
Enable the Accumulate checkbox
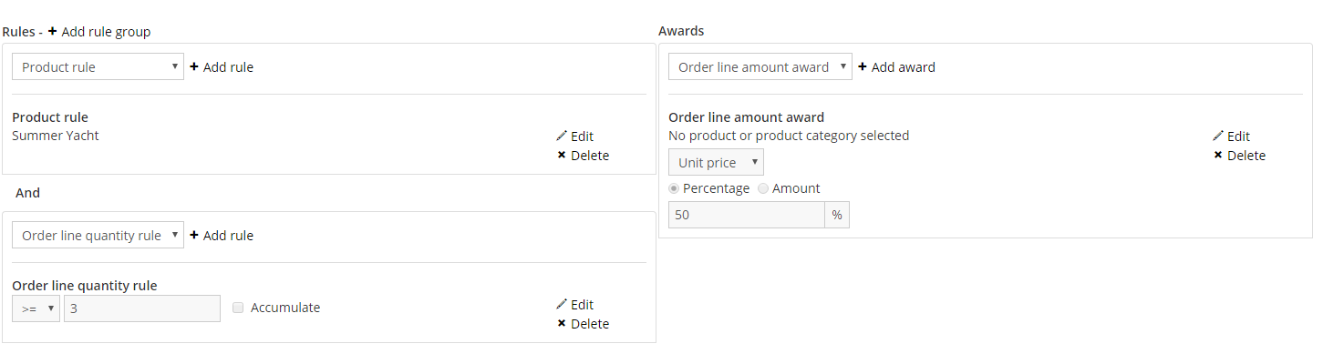point(238,308)
